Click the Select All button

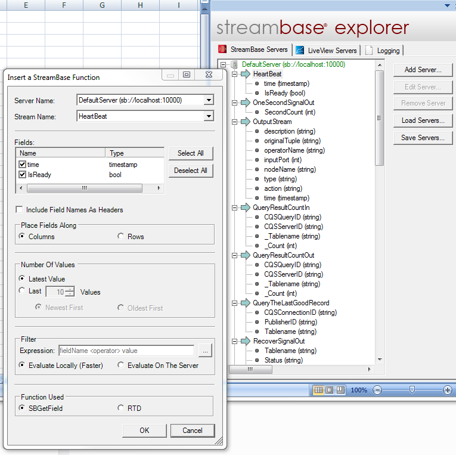tap(191, 153)
